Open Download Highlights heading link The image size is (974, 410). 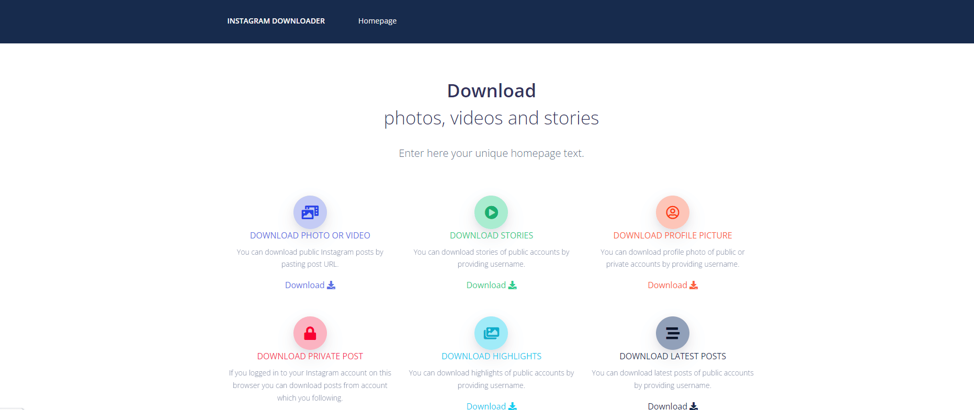pyautogui.click(x=491, y=356)
